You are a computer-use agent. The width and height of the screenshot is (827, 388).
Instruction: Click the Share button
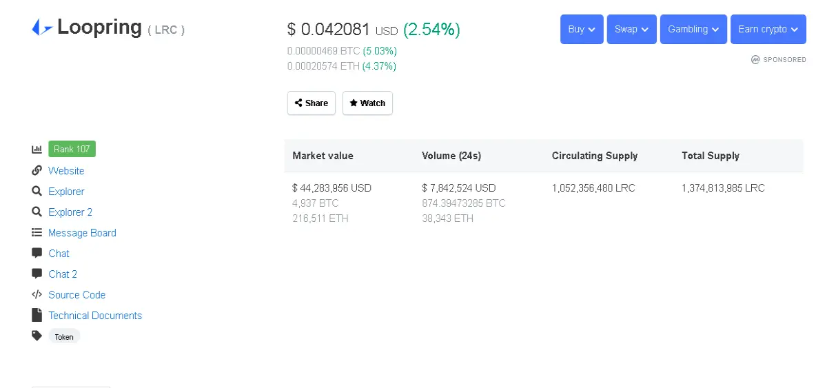pyautogui.click(x=312, y=103)
